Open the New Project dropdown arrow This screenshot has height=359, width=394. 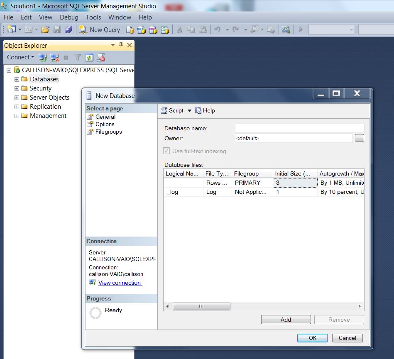point(20,29)
